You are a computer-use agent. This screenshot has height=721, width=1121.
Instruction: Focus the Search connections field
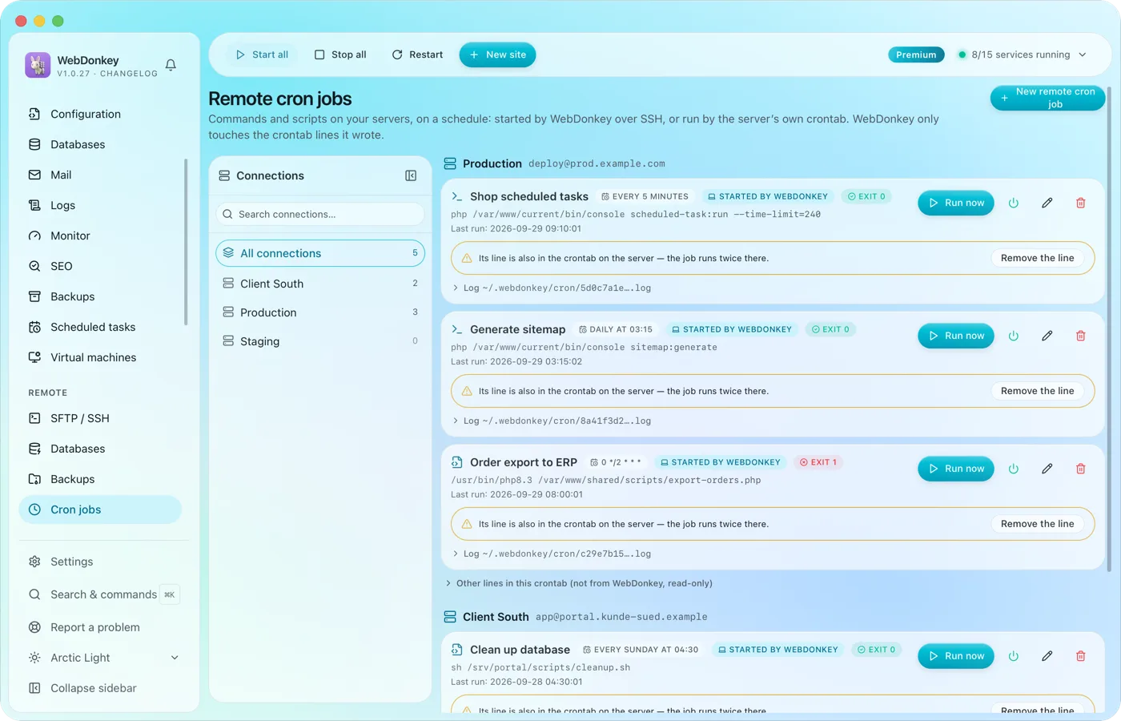coord(320,214)
